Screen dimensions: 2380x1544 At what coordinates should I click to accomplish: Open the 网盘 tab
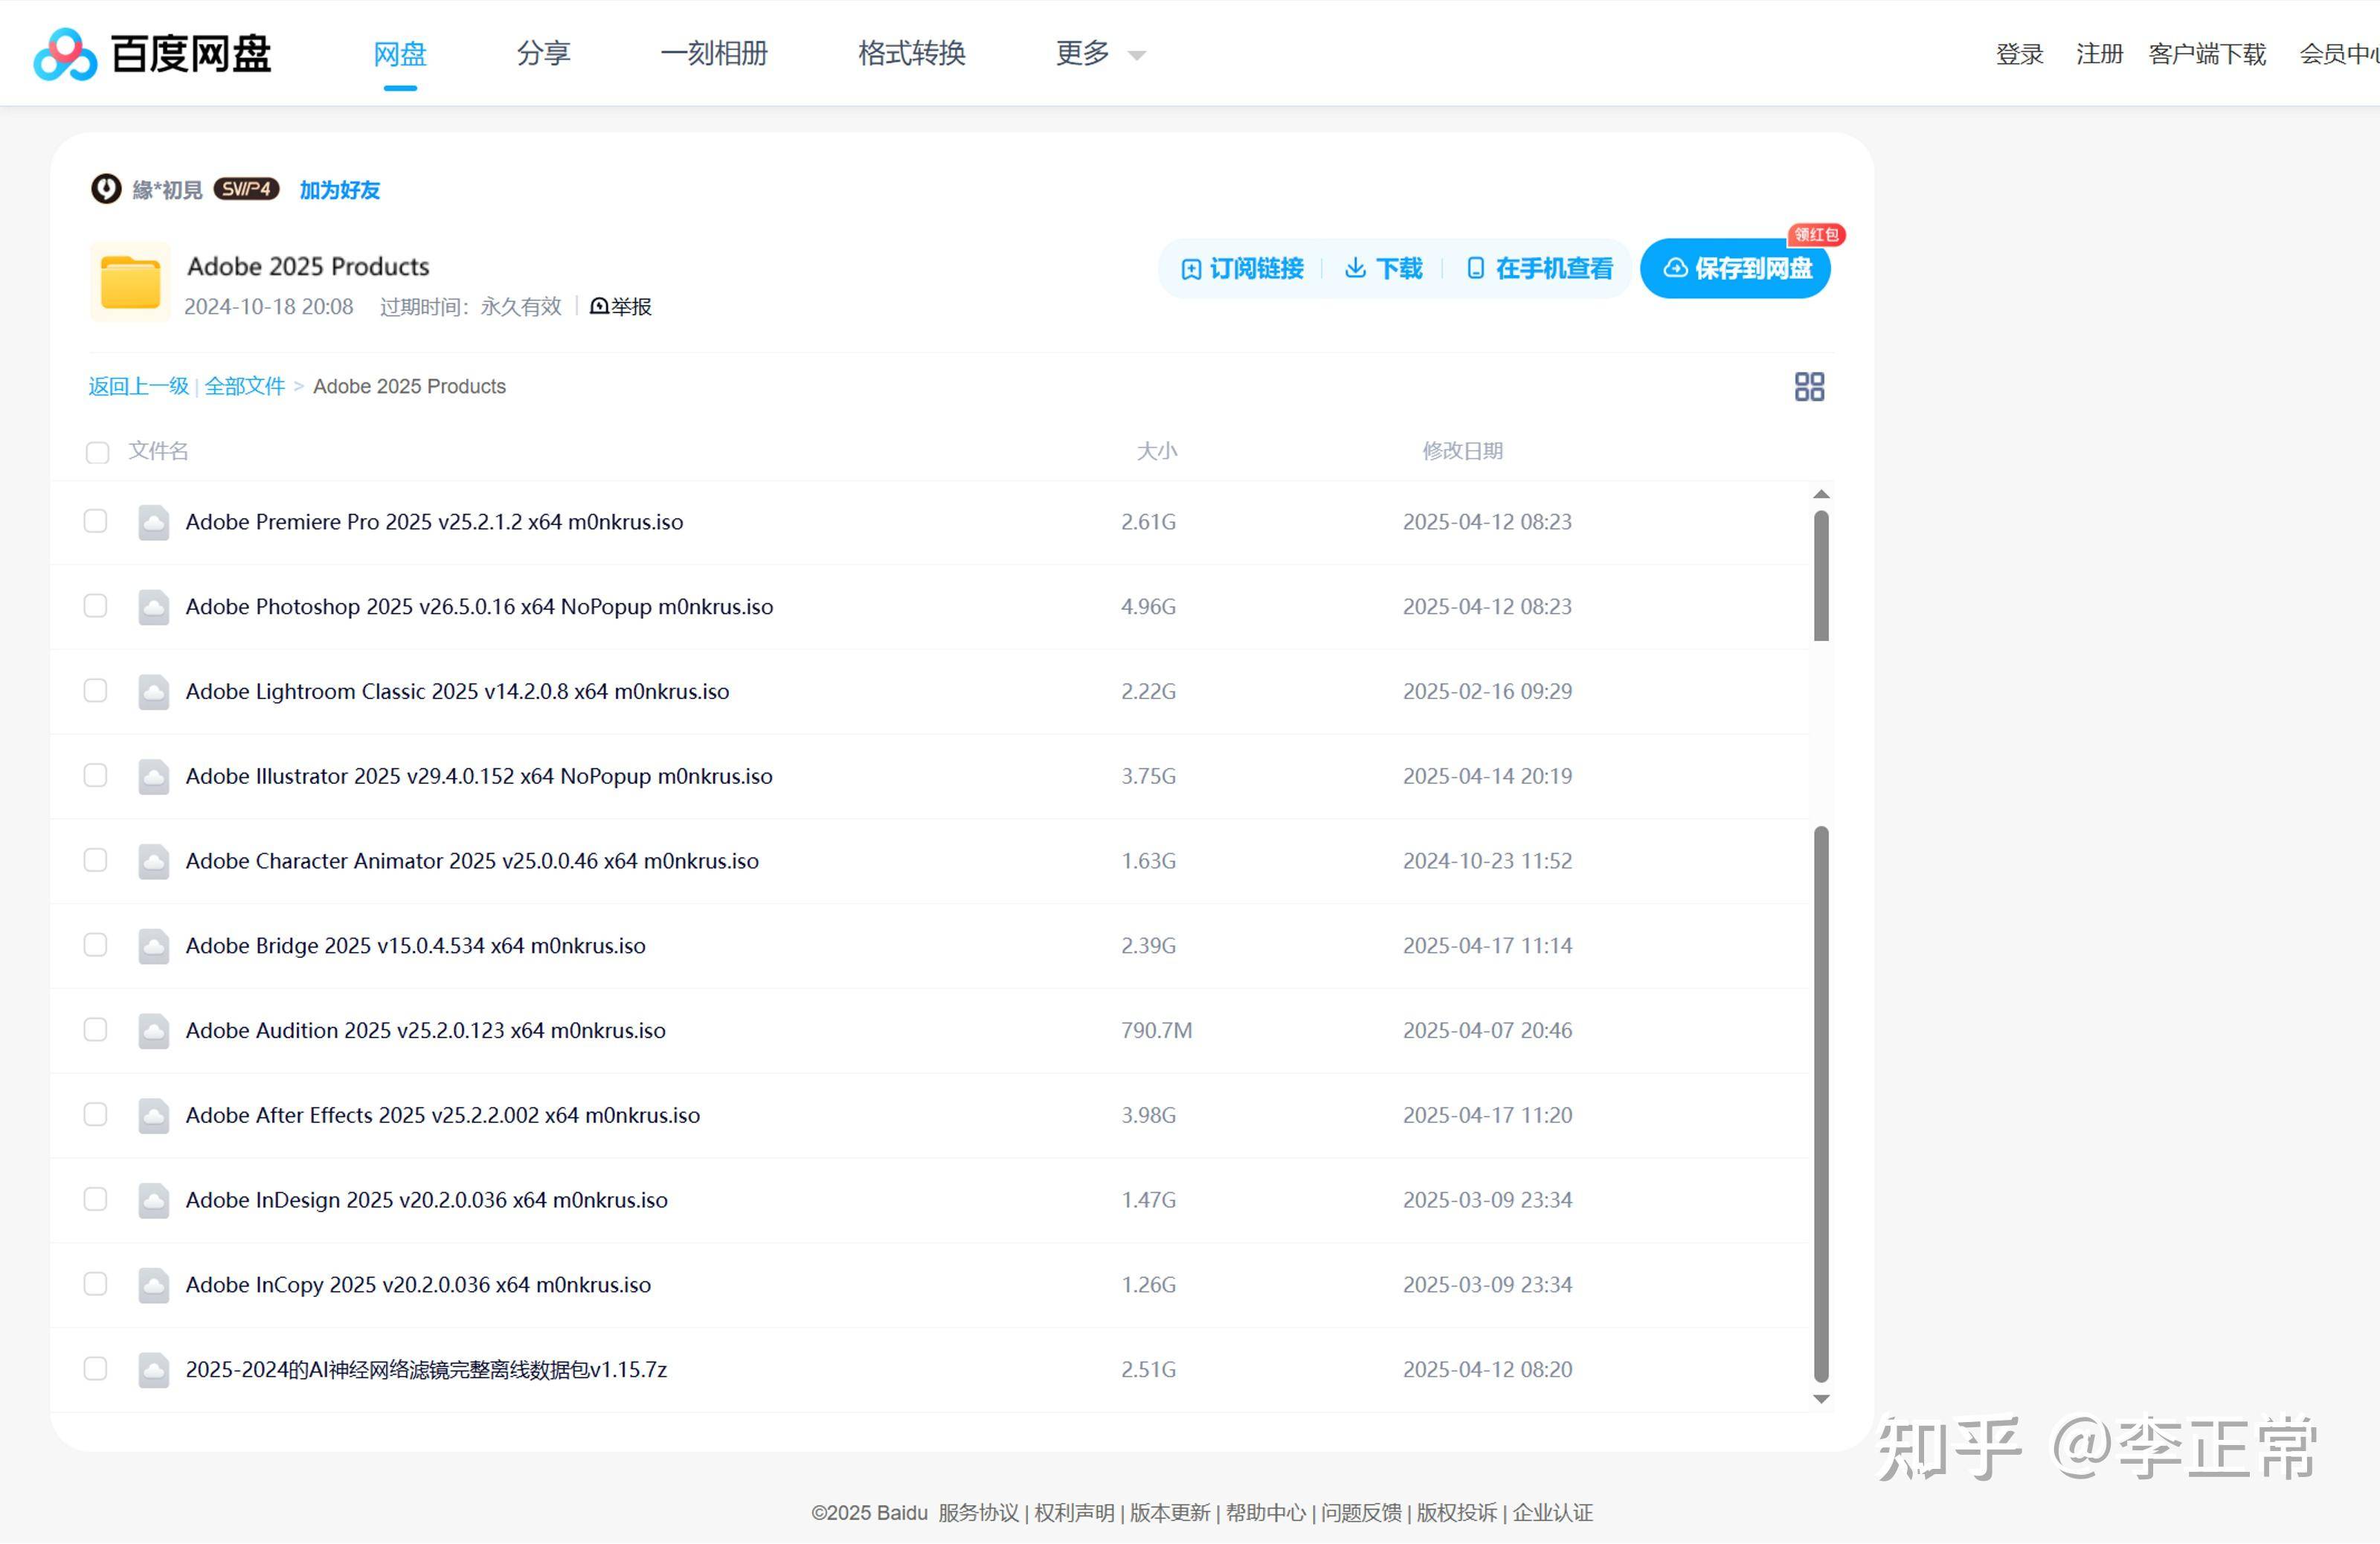[400, 53]
